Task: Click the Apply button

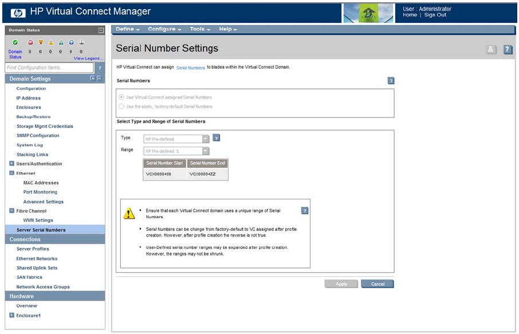Action: [x=341, y=284]
